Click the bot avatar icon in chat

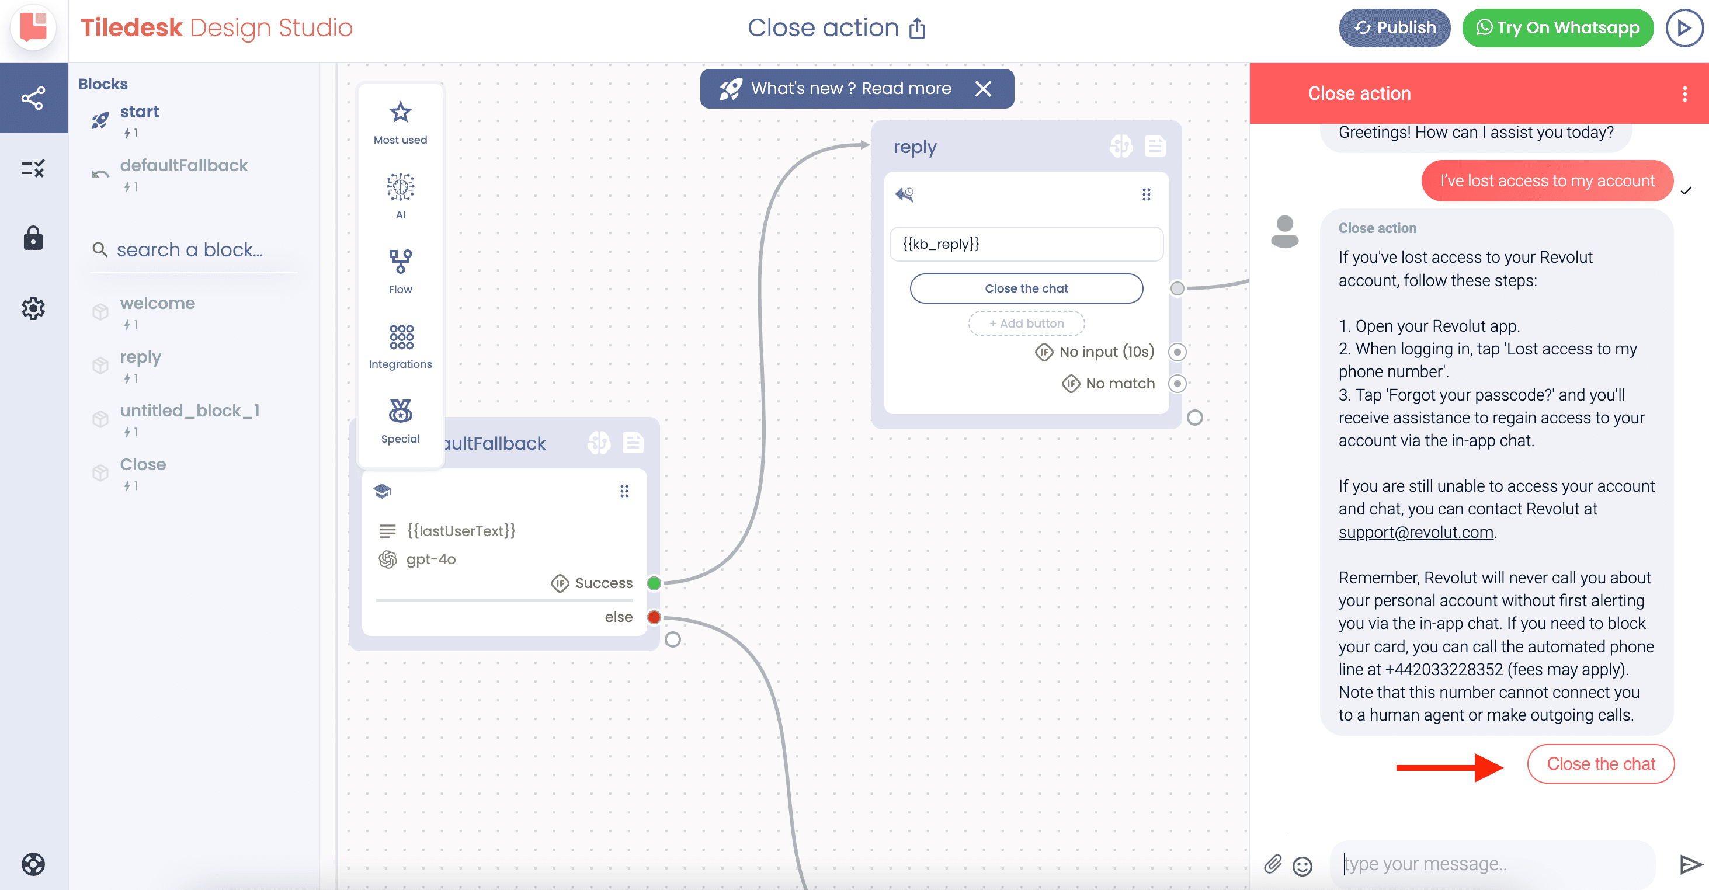1284,231
